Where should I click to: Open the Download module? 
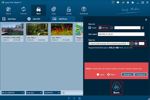[84, 10]
